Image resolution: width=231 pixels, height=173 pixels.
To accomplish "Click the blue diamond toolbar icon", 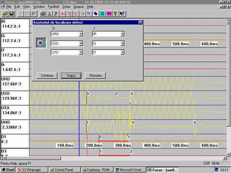I will click(x=96, y=14).
